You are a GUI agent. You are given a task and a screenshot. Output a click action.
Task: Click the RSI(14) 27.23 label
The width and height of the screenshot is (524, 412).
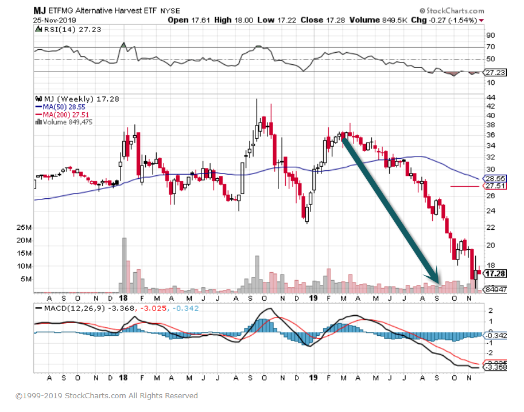(x=72, y=29)
